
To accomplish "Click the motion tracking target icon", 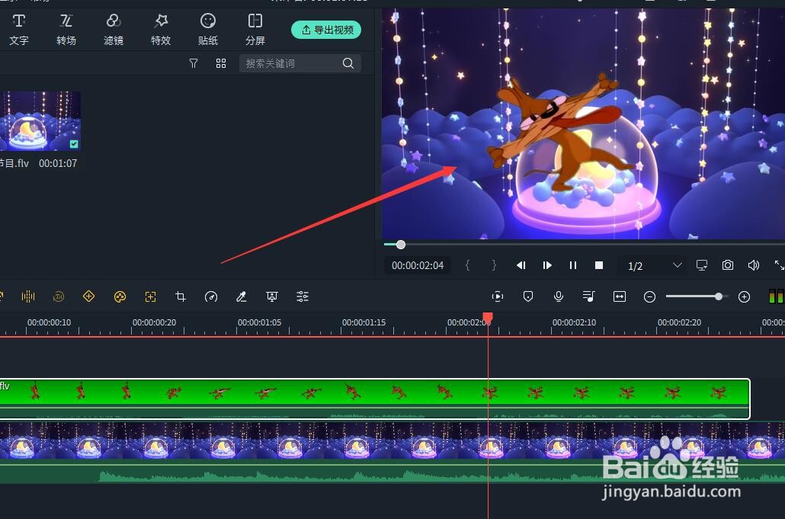I will [x=150, y=296].
